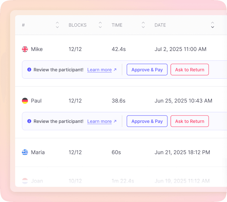Screen dimensions: 227x202
Task: Open the Learn more link in Paul's banner
Action: 99,121
